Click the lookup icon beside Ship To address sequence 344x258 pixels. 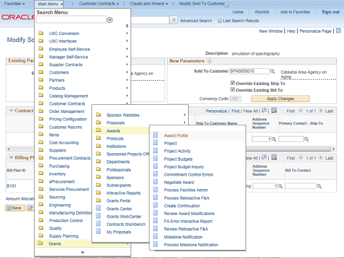click(274, 139)
